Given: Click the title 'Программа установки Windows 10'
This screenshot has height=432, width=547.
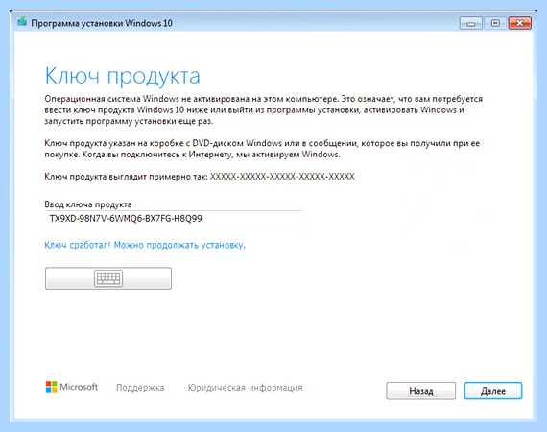Looking at the screenshot, I should click(102, 23).
